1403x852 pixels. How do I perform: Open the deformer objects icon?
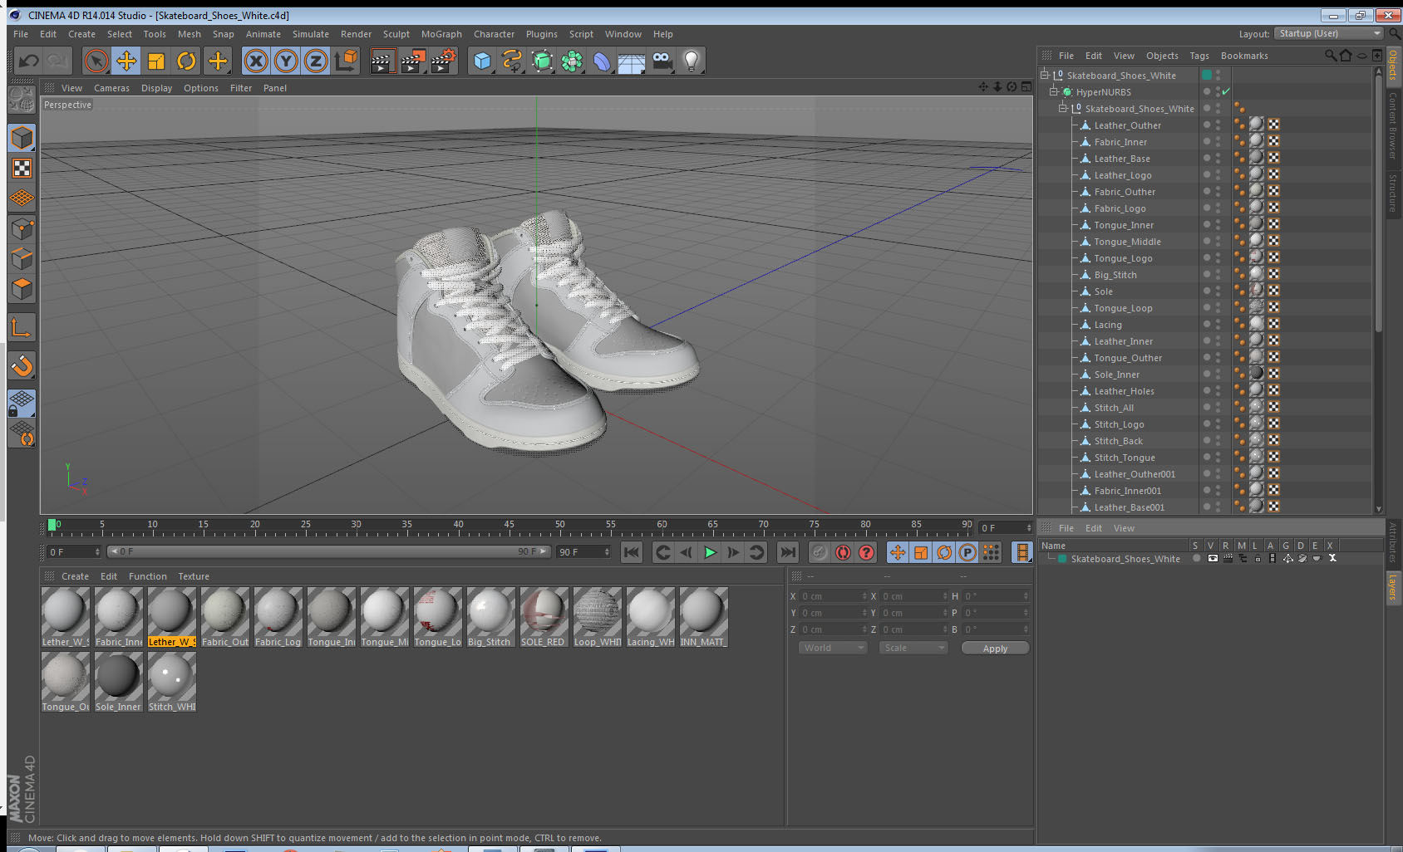click(x=602, y=61)
